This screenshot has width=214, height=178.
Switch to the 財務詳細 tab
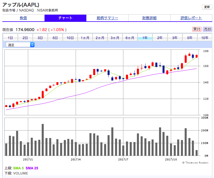149,18
